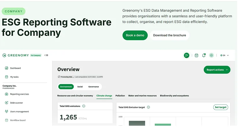Screen dimensions: 238x128
Task: Click the Last computation timestamp text
Action: click(x=89, y=77)
